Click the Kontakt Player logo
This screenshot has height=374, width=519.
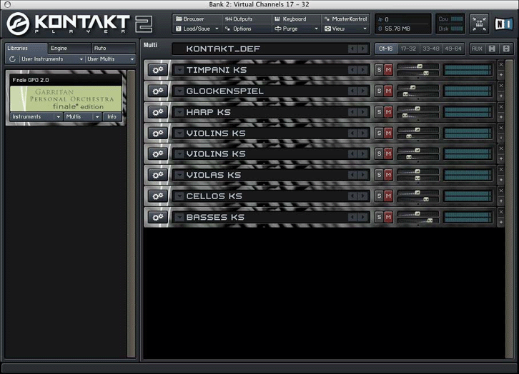(79, 24)
